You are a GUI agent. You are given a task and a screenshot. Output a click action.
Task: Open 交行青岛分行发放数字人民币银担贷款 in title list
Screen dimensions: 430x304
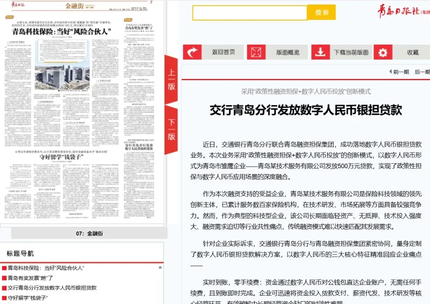[x=52, y=288]
